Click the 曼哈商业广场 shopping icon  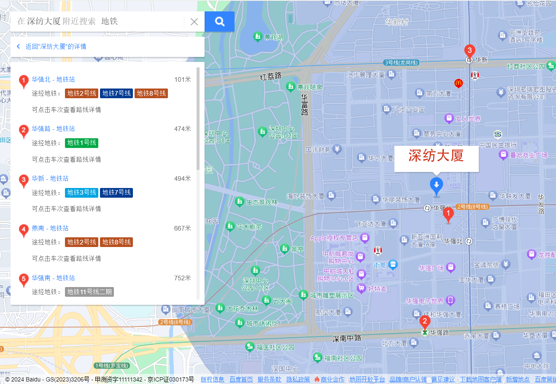[503, 155]
